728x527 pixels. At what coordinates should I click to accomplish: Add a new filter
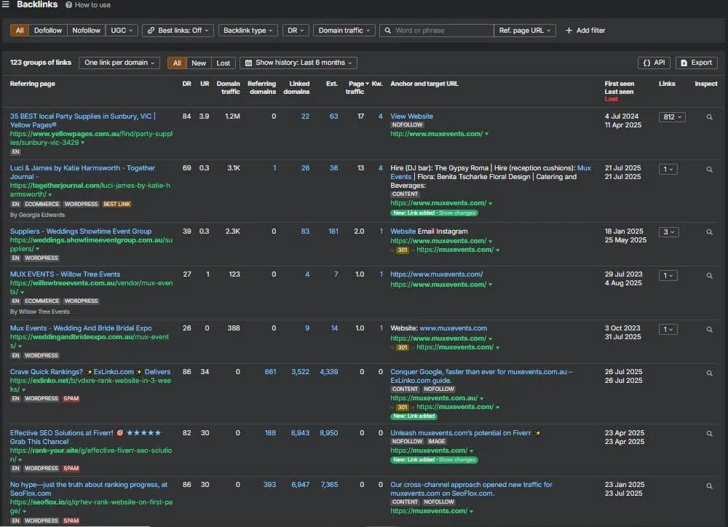pyautogui.click(x=585, y=30)
